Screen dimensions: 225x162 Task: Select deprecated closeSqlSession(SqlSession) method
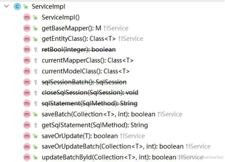90,93
